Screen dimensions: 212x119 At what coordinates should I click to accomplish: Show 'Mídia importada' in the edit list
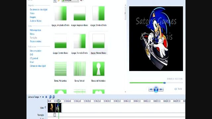coord(35,30)
